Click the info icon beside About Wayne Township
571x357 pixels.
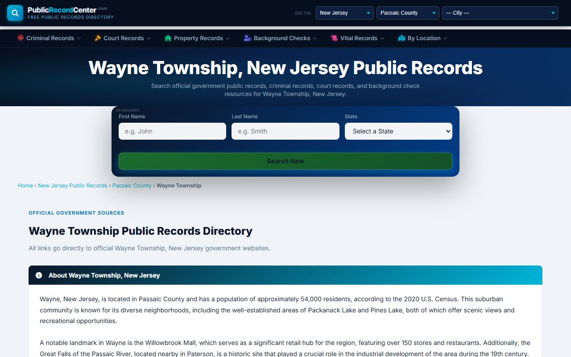click(x=39, y=275)
